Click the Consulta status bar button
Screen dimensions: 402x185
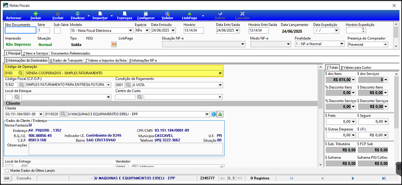(x=24, y=178)
